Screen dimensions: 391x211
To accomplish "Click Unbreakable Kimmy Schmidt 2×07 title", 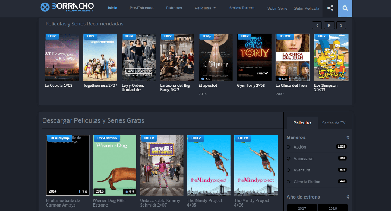I will click(x=160, y=203).
